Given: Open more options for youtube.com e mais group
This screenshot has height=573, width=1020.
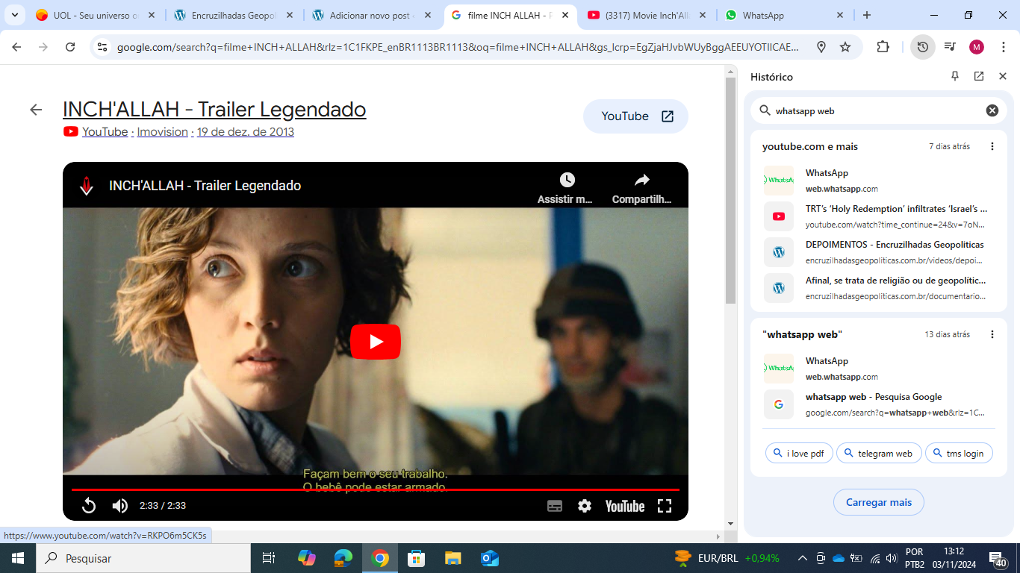Looking at the screenshot, I should (x=992, y=146).
